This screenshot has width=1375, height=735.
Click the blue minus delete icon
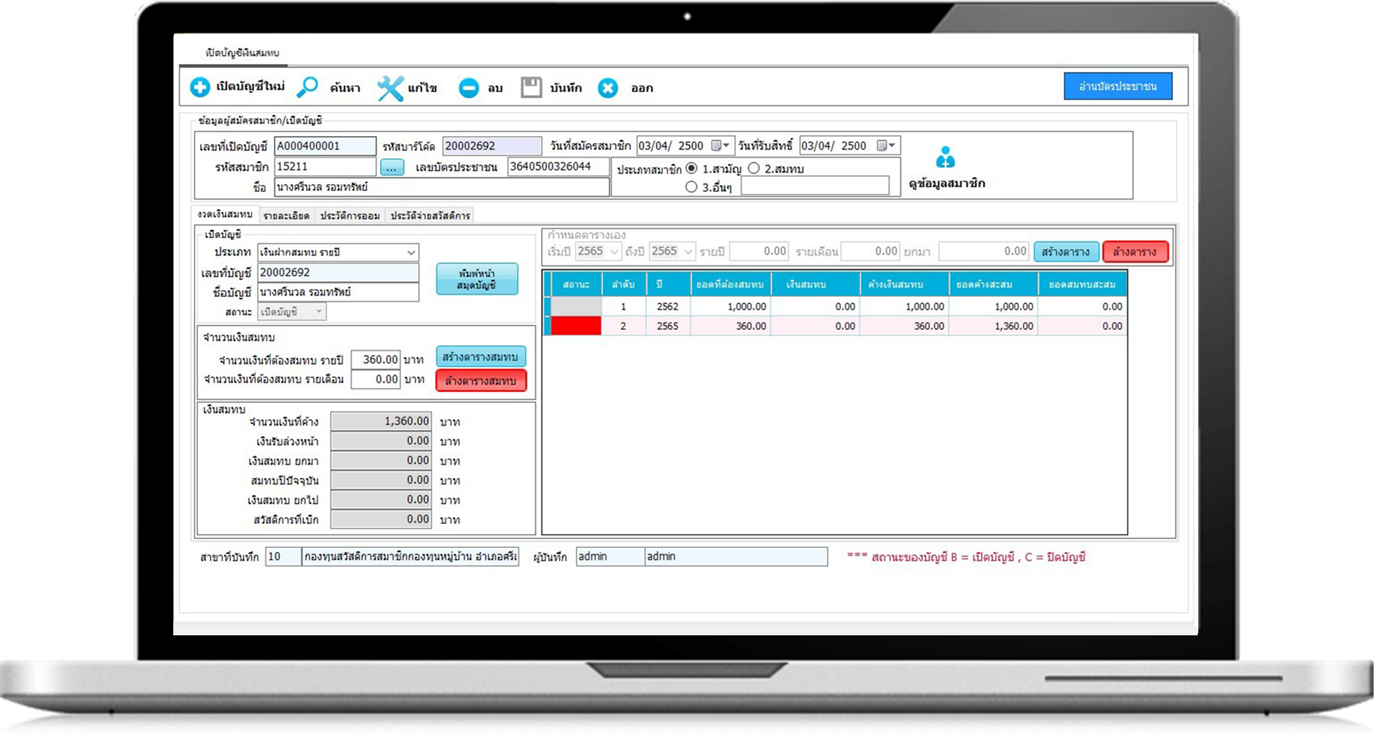(x=469, y=88)
